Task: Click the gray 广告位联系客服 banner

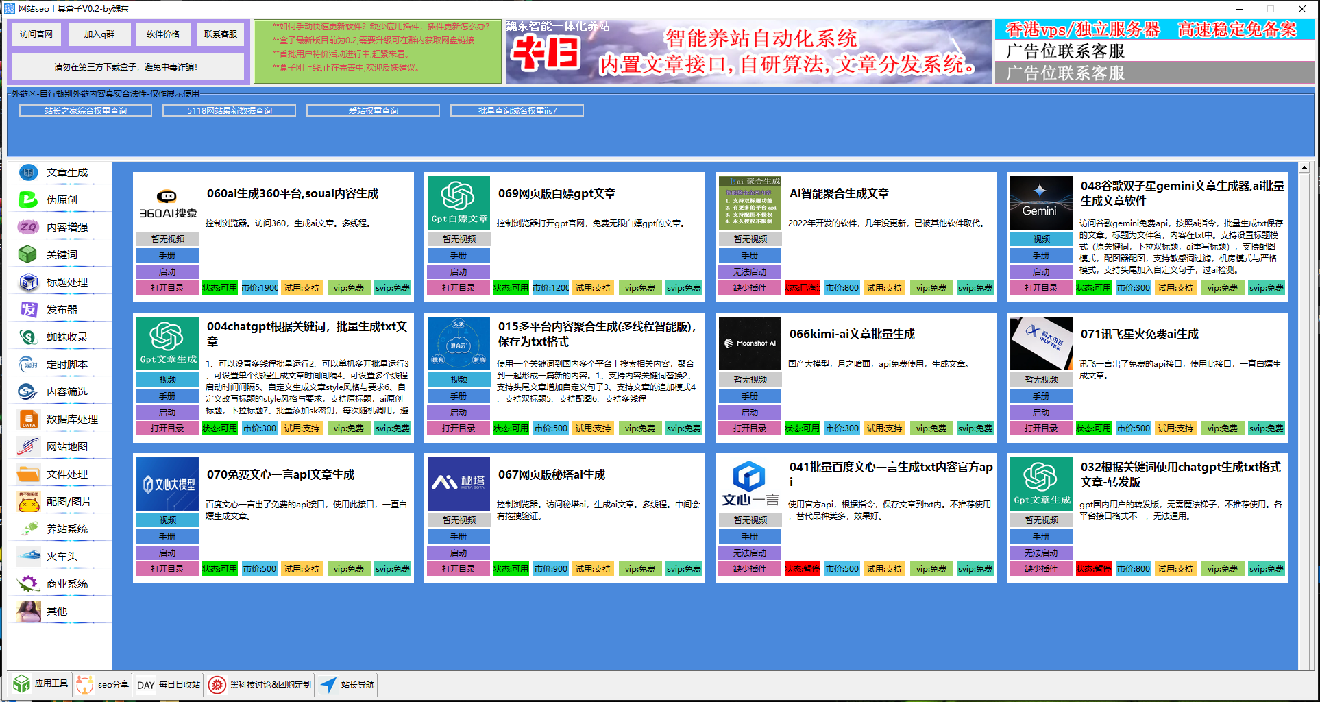Action: pyautogui.click(x=1155, y=73)
